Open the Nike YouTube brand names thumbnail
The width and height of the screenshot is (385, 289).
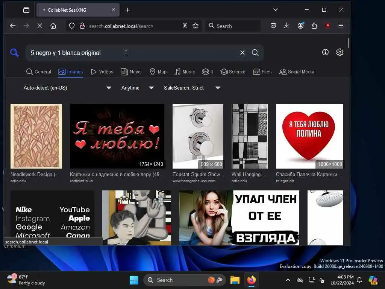pos(52,218)
